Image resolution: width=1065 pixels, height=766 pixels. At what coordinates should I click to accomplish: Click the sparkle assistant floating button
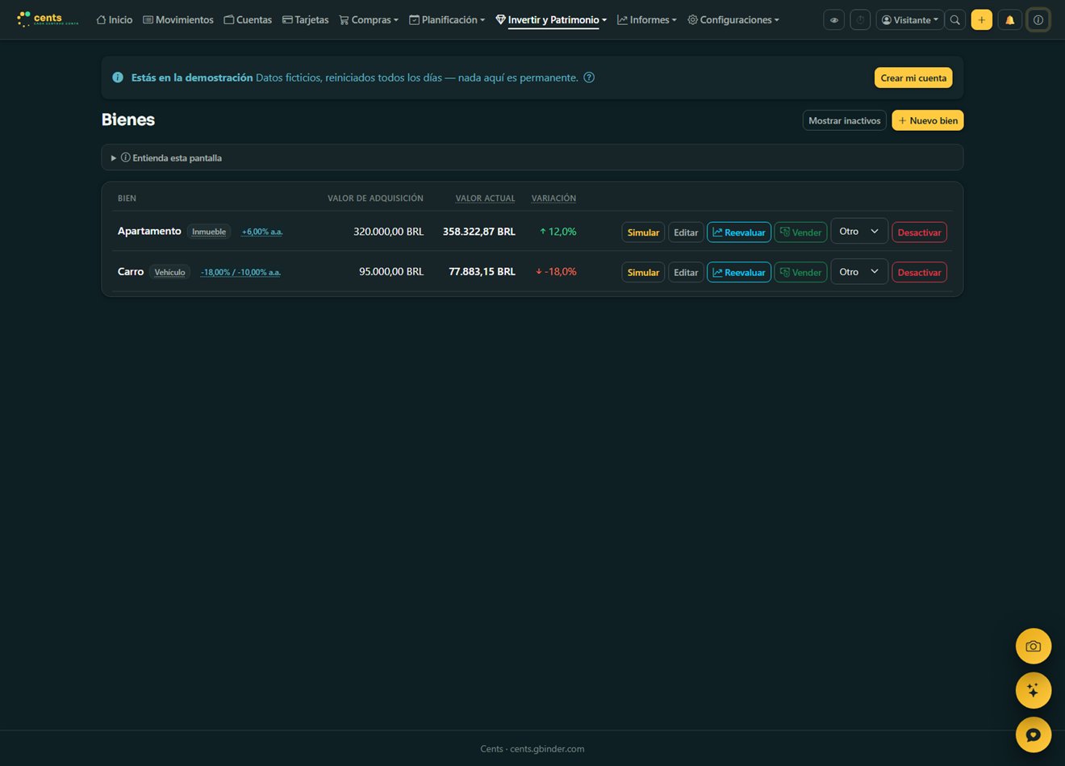click(1034, 690)
